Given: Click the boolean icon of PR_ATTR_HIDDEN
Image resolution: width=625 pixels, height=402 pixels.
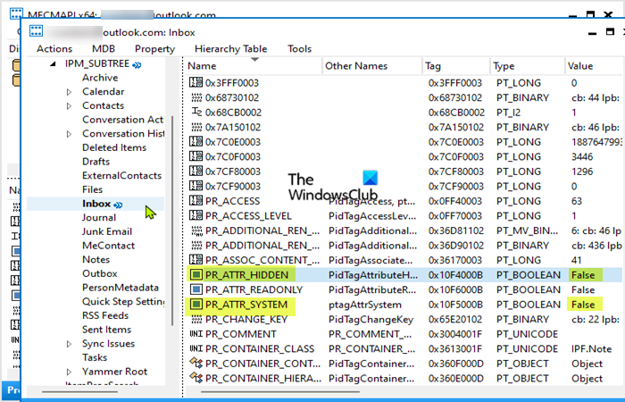Looking at the screenshot, I should [x=196, y=274].
